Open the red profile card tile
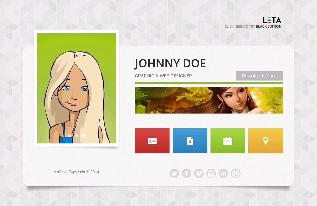This screenshot has height=206, width=317. (152, 141)
